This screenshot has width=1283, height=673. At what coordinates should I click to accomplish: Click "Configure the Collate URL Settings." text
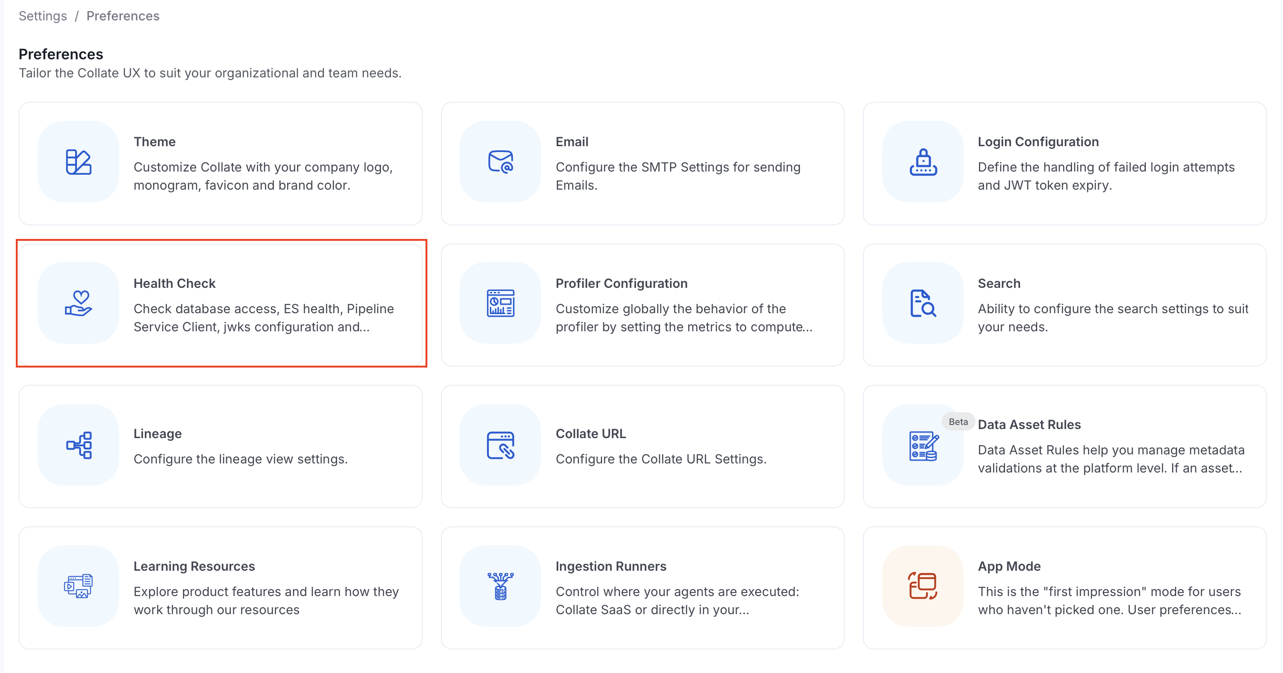click(661, 459)
